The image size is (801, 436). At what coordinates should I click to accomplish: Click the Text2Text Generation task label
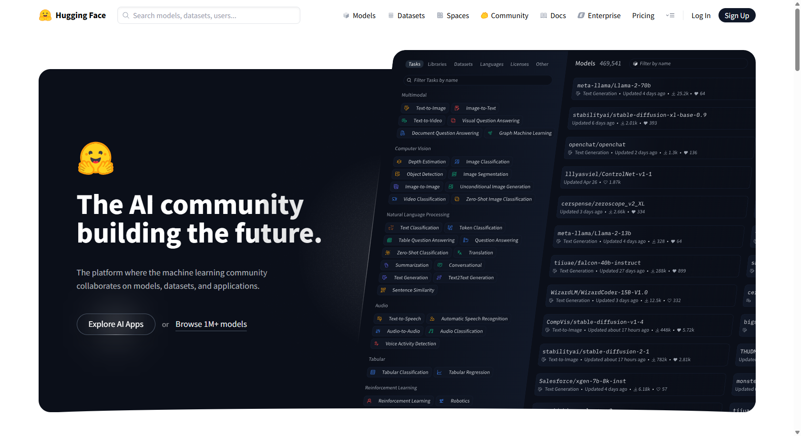[x=471, y=278]
